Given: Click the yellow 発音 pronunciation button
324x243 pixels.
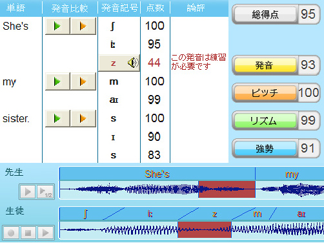Looking at the screenshot, I should tap(265, 65).
